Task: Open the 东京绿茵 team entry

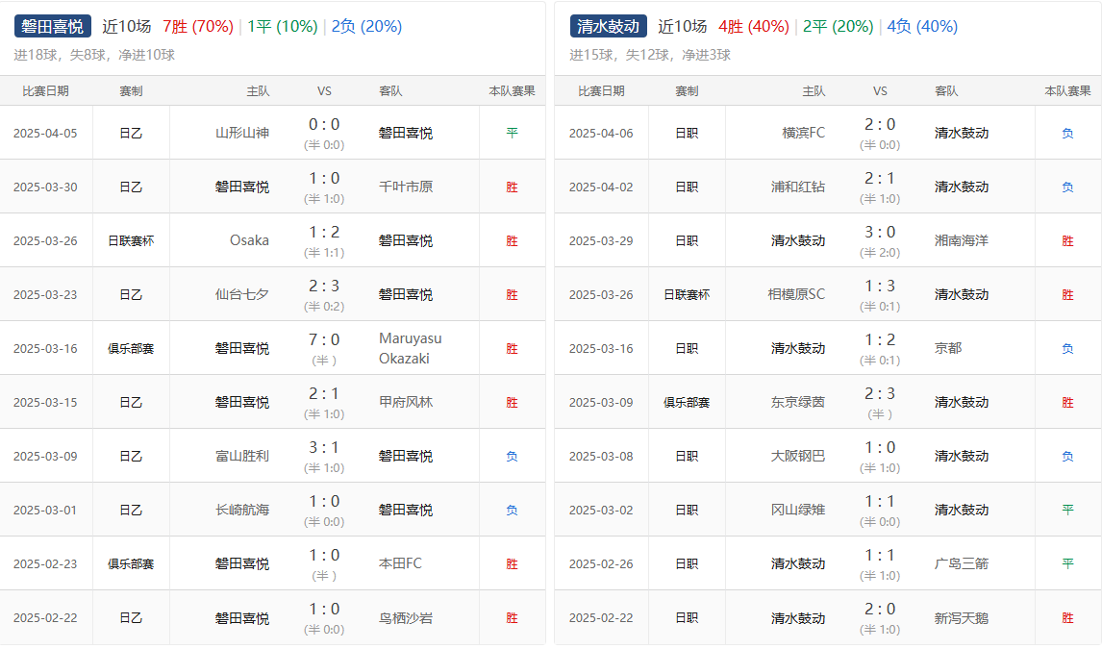Action: click(798, 402)
